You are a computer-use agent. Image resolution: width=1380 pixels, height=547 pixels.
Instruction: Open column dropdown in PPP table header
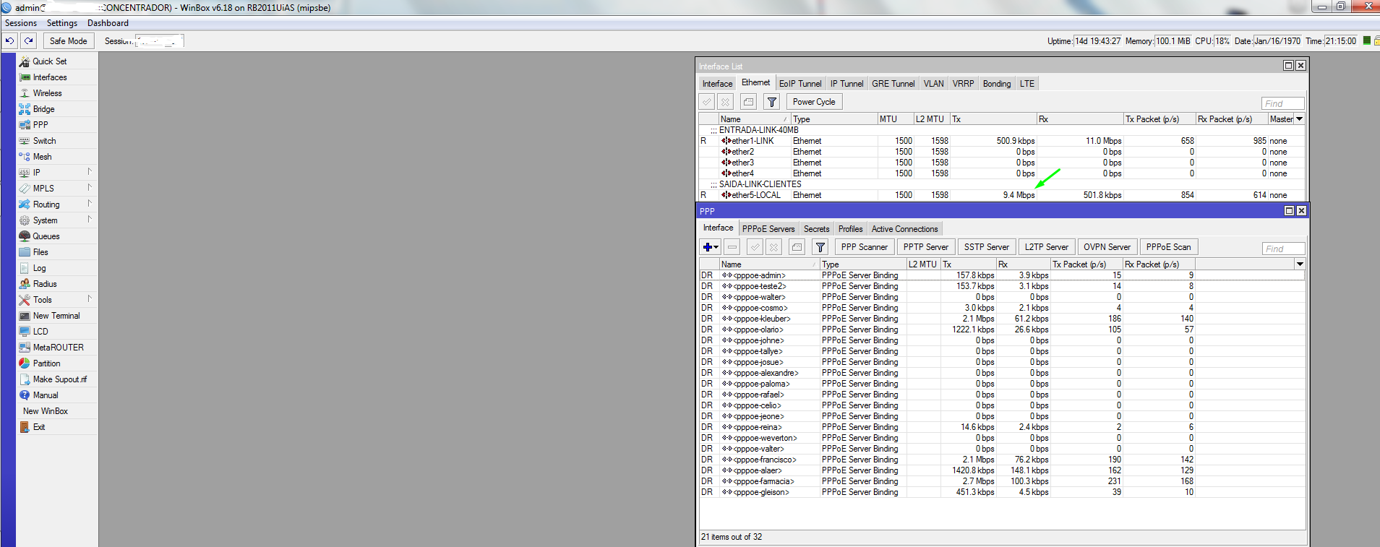[x=1300, y=264]
